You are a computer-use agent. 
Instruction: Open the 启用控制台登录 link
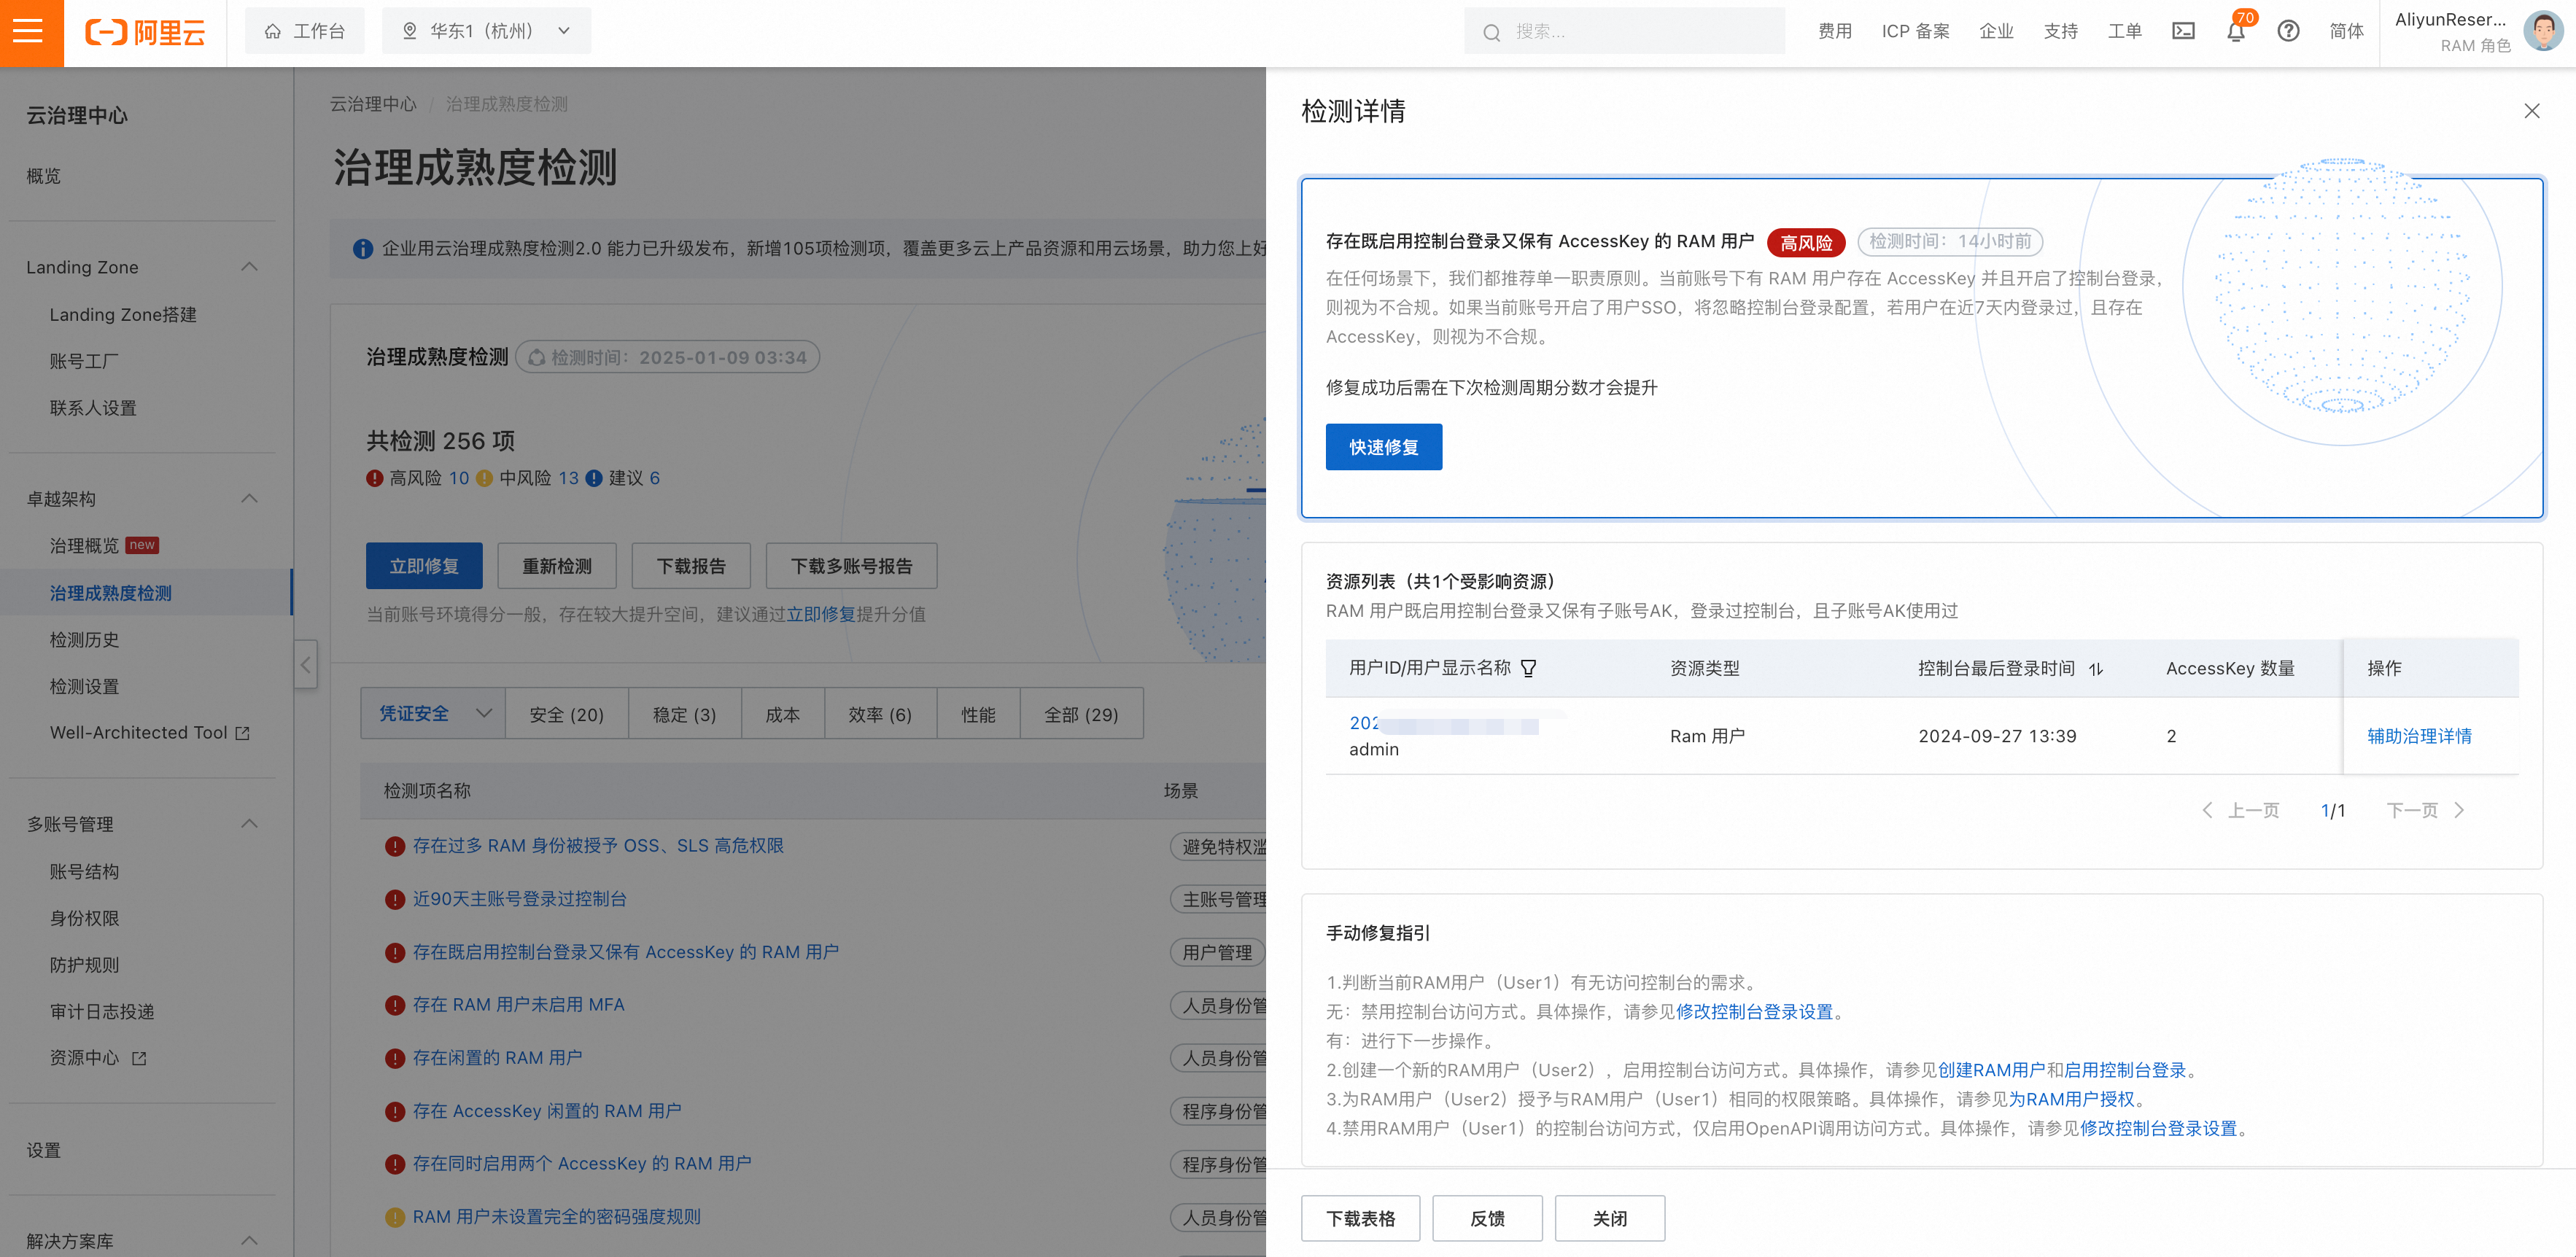pos(2125,1070)
